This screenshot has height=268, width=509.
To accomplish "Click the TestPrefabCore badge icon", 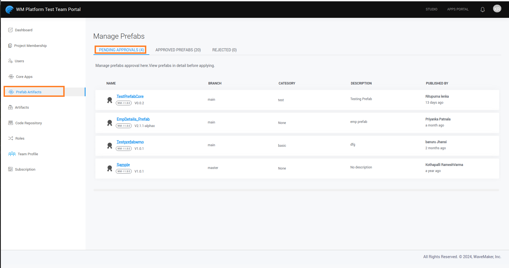I will coord(109,100).
